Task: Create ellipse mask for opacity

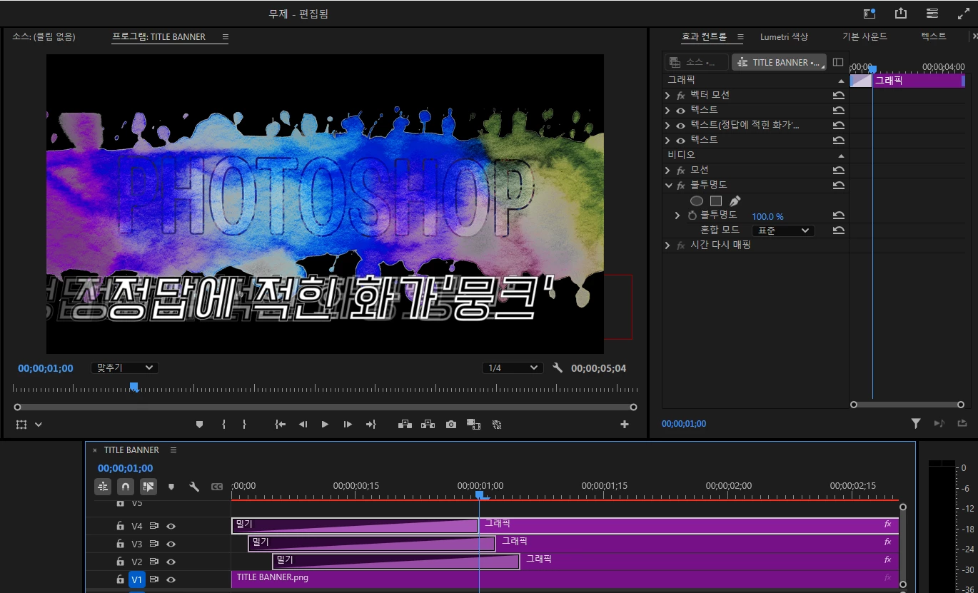Action: pyautogui.click(x=697, y=201)
